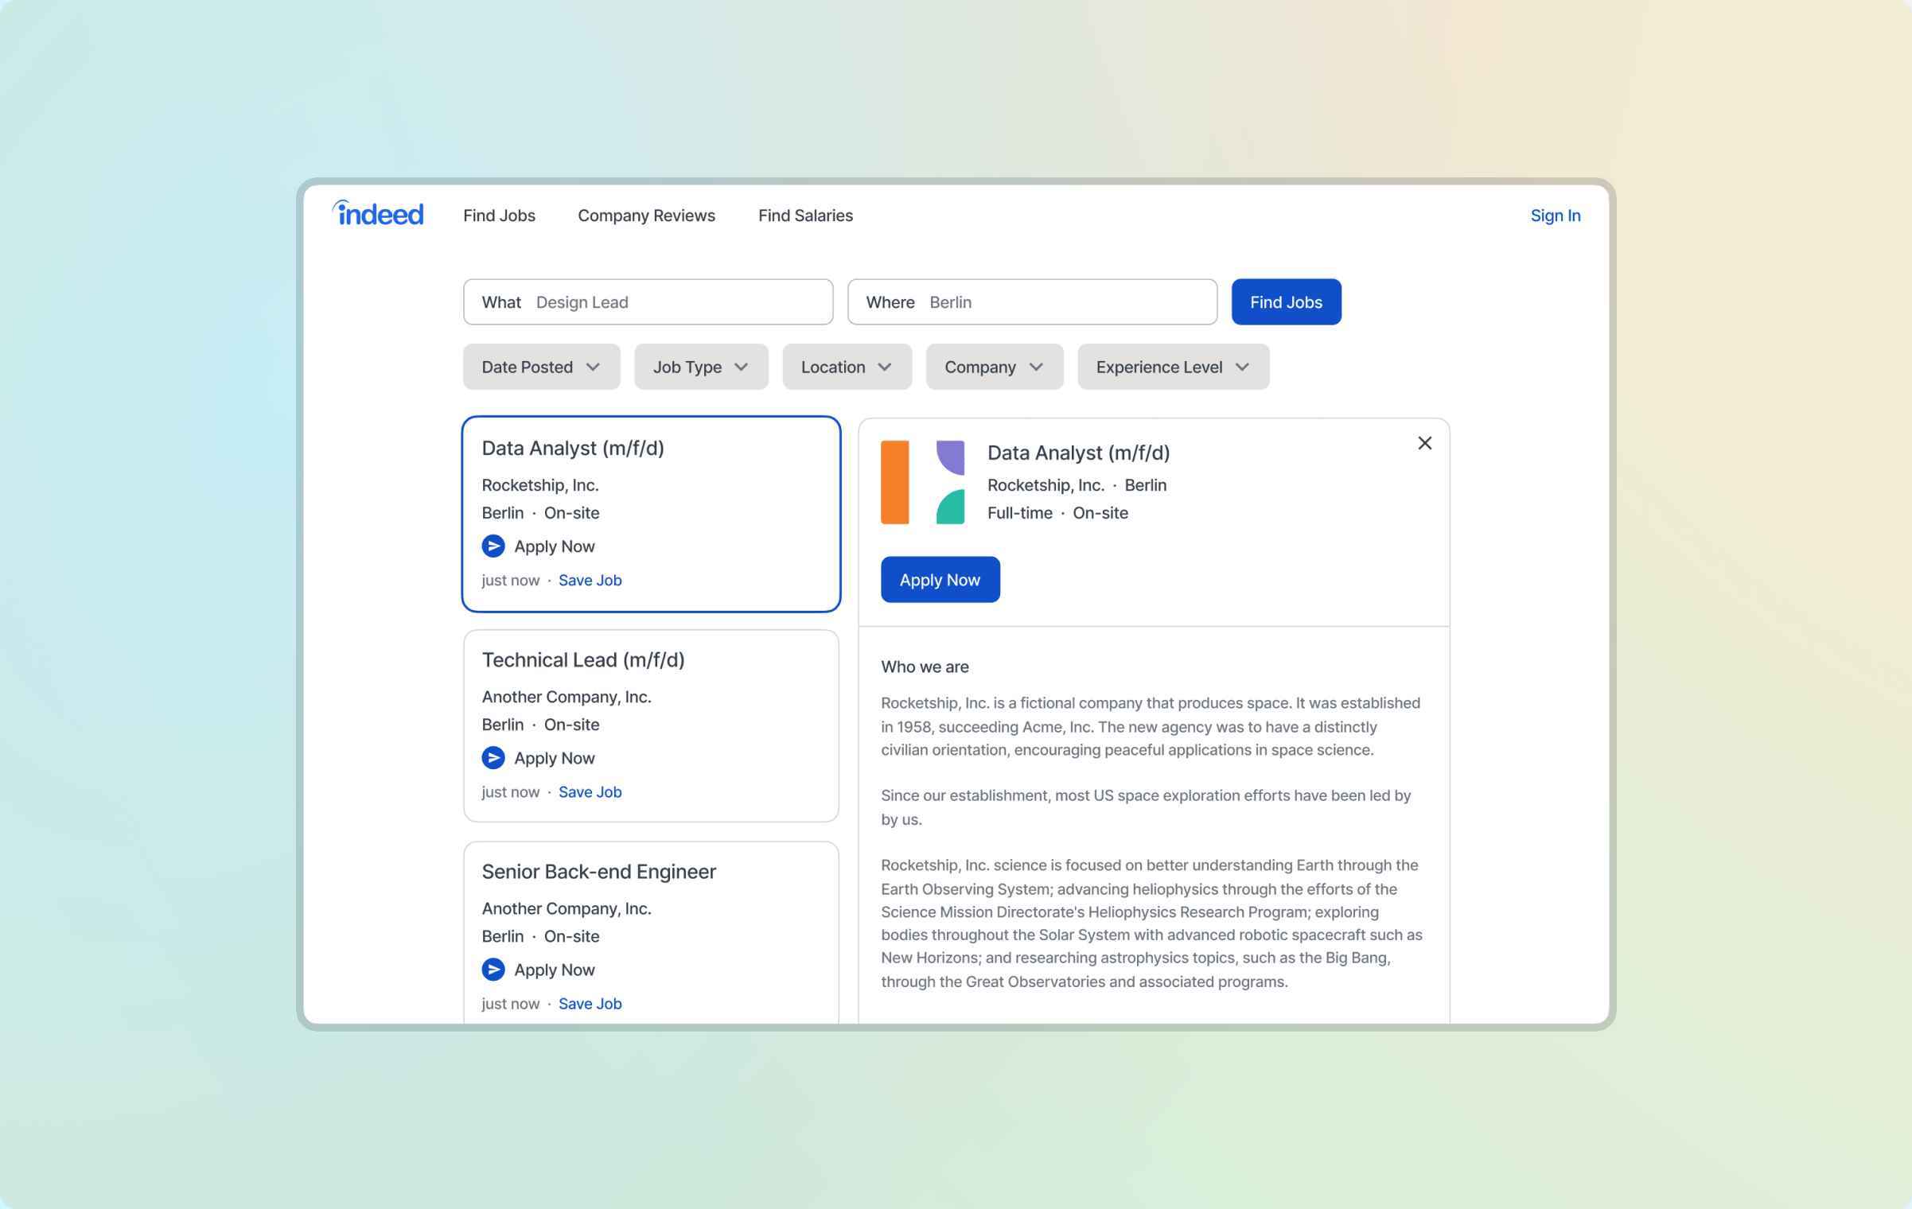Toggle Save Job on Data Analyst listing
The image size is (1912, 1209).
(589, 579)
